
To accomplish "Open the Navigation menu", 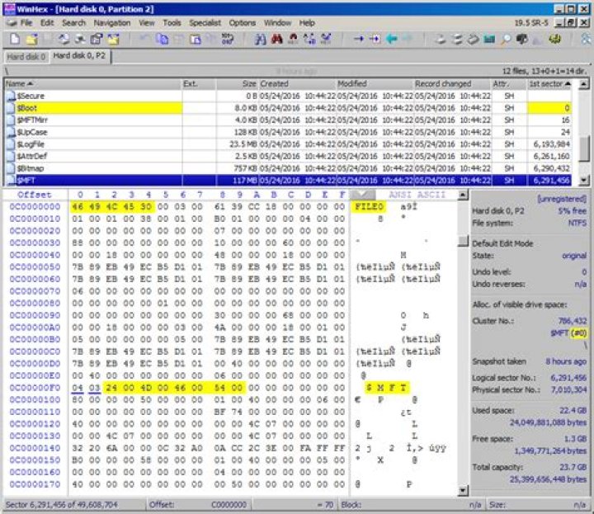I will 111,23.
